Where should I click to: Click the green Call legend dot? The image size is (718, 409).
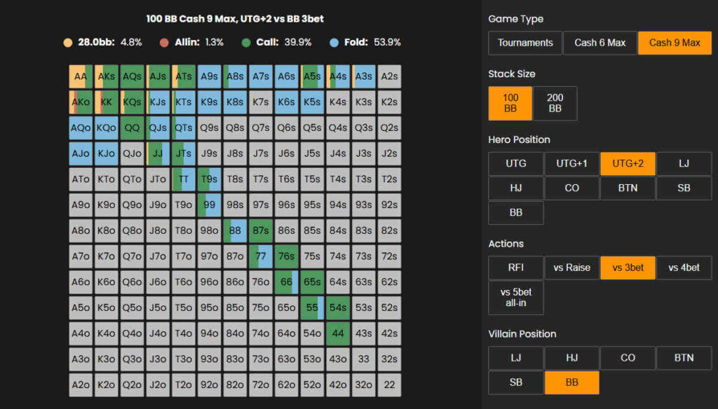coord(246,43)
